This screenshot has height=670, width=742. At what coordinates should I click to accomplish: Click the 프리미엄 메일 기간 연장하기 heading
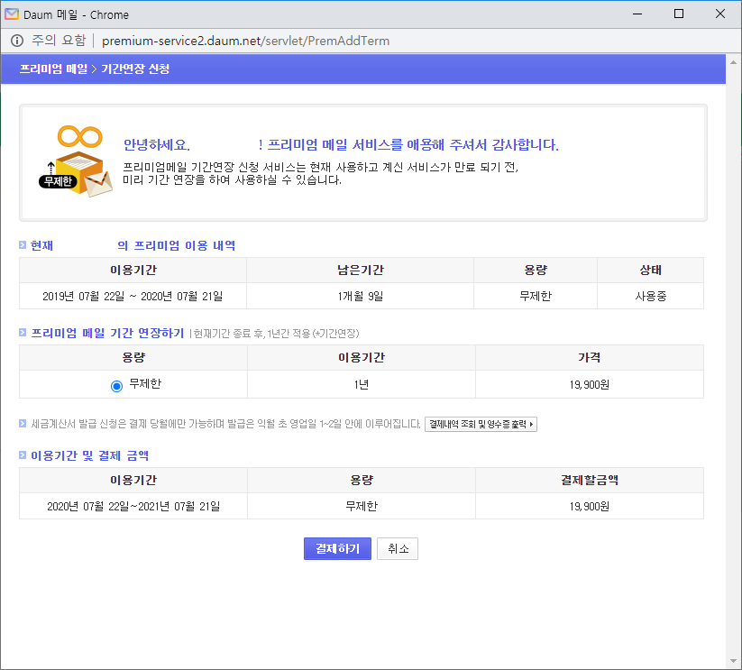(x=107, y=333)
